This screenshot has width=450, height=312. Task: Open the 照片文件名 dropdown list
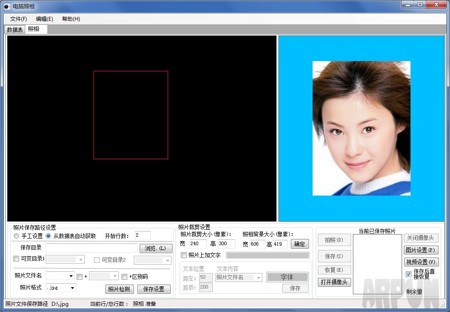point(71,276)
